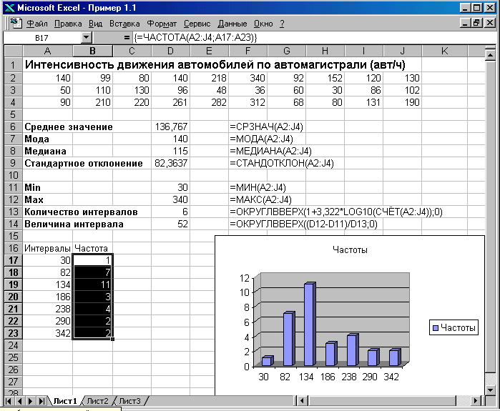The image size is (500, 411).
Task: Select data cell showing 218
Action: 209,78
